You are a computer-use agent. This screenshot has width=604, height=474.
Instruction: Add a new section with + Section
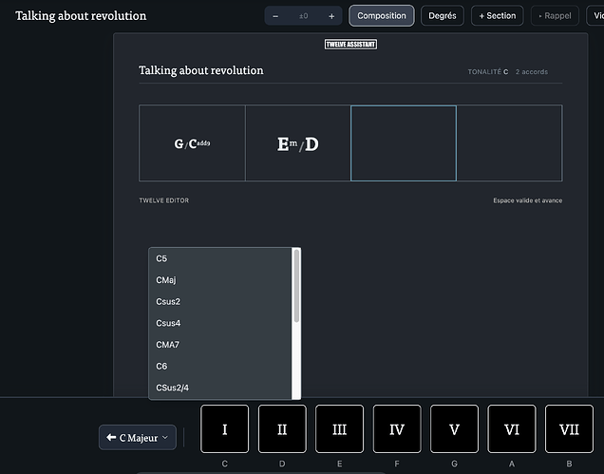[498, 16]
